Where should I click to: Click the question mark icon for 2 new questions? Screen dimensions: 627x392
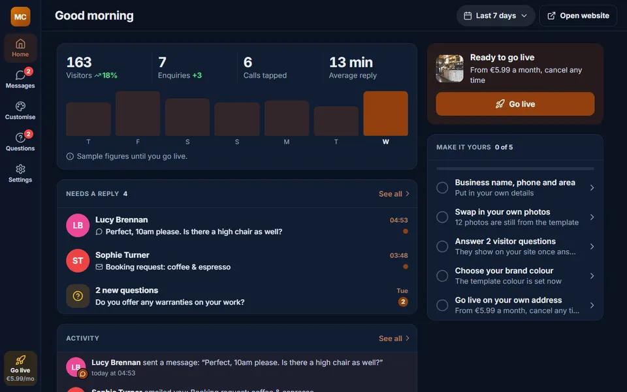point(78,296)
